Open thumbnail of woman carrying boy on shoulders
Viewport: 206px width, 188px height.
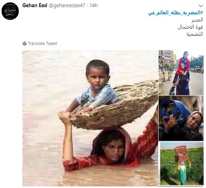[x=181, y=72]
